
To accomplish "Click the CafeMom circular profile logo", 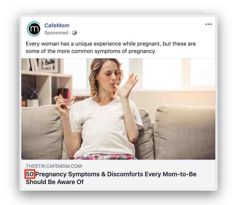I will pyautogui.click(x=34, y=29).
